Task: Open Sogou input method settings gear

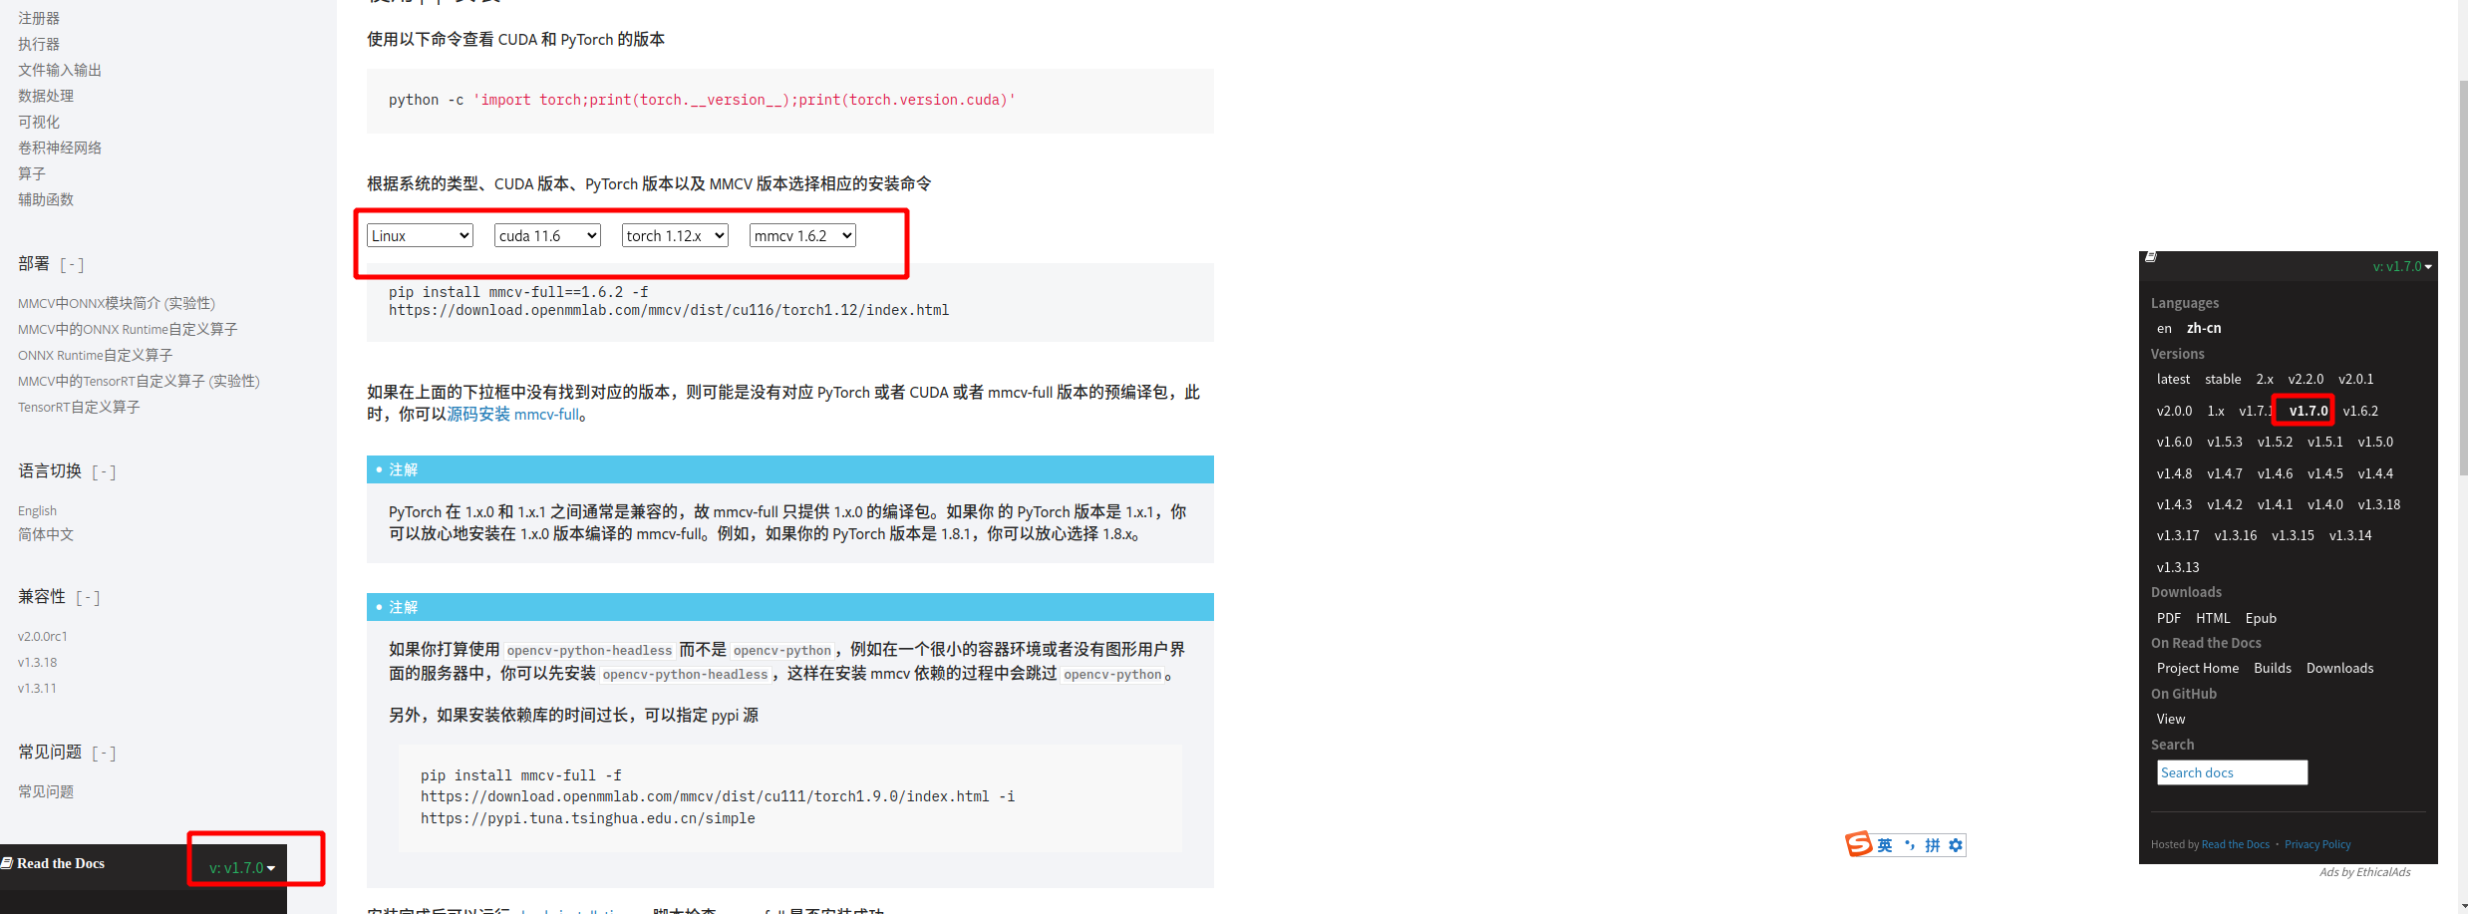Action: pyautogui.click(x=1956, y=845)
